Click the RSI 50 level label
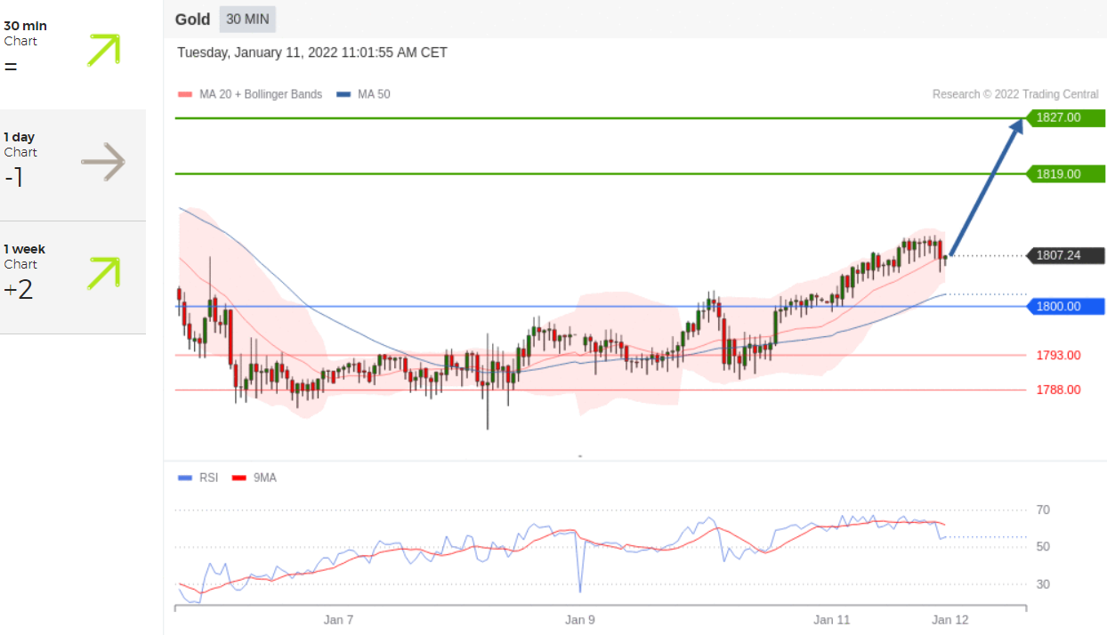 click(x=1043, y=547)
